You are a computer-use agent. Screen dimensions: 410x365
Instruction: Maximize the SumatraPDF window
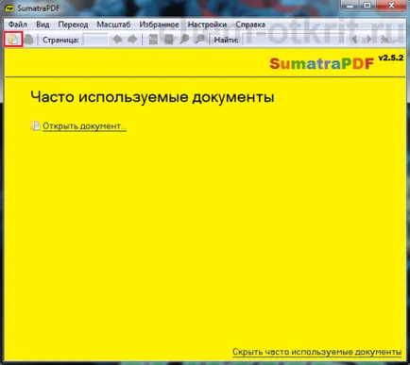pos(367,6)
